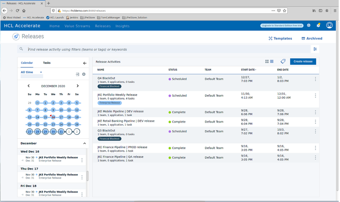Viewport: 340px width, 202px height.
Task: Open Value Streams in the top navigation
Action: click(77, 26)
